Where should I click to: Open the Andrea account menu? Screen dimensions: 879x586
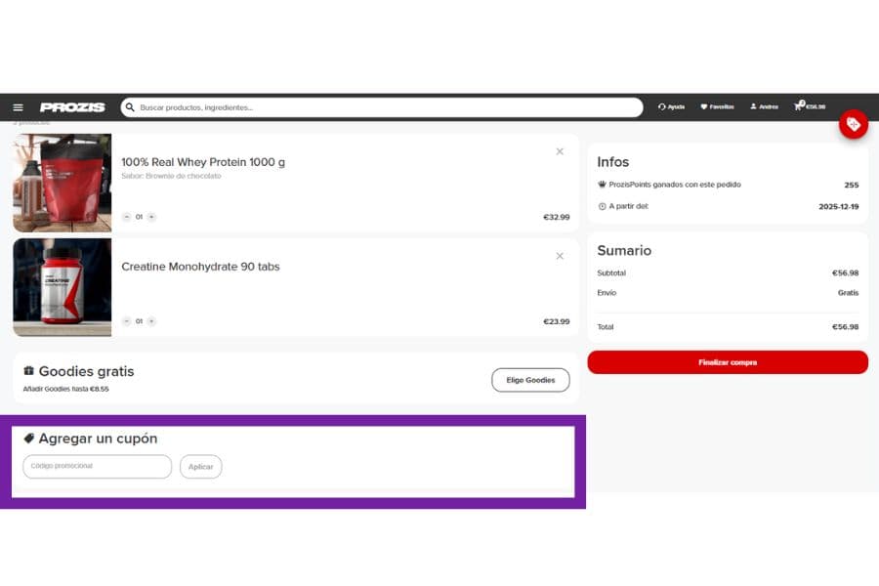point(764,106)
